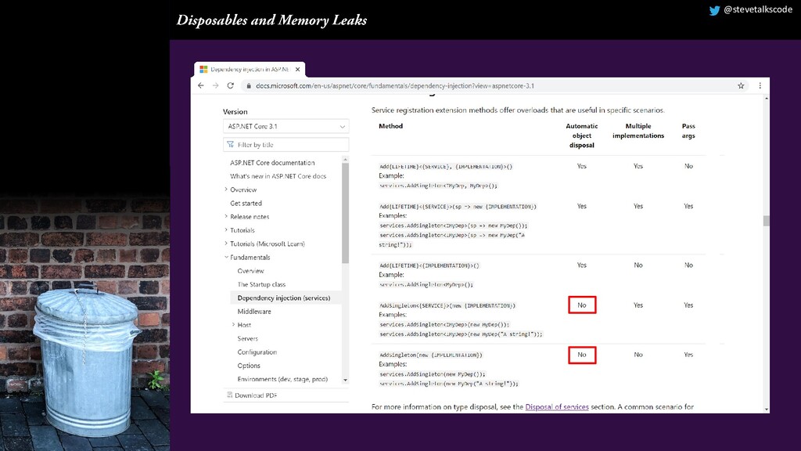The height and width of the screenshot is (451, 801).
Task: Click AddSingleton(new {IMPLEMENTATION}) method text
Action: (431, 355)
